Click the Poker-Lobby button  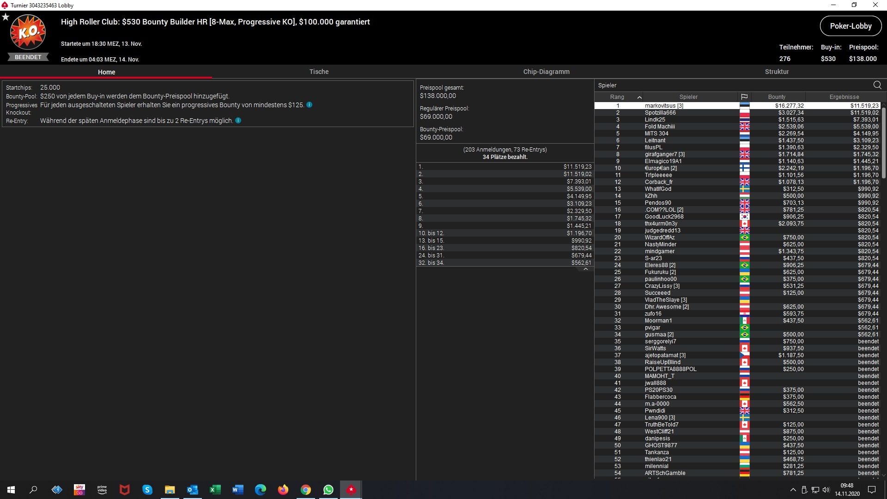point(851,26)
